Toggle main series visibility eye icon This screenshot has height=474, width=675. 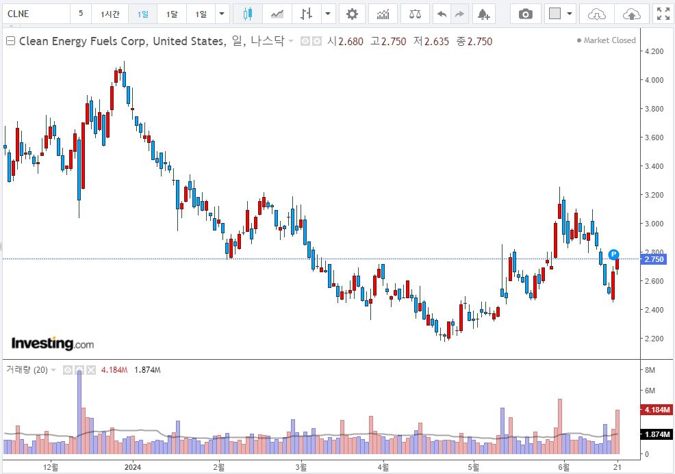[x=305, y=41]
